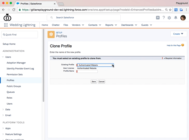Click the browser back arrow
This screenshot has height=140, width=189.
pyautogui.click(x=3, y=10)
